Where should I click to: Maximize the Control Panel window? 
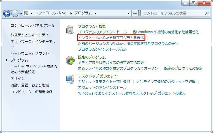click(193, 3)
